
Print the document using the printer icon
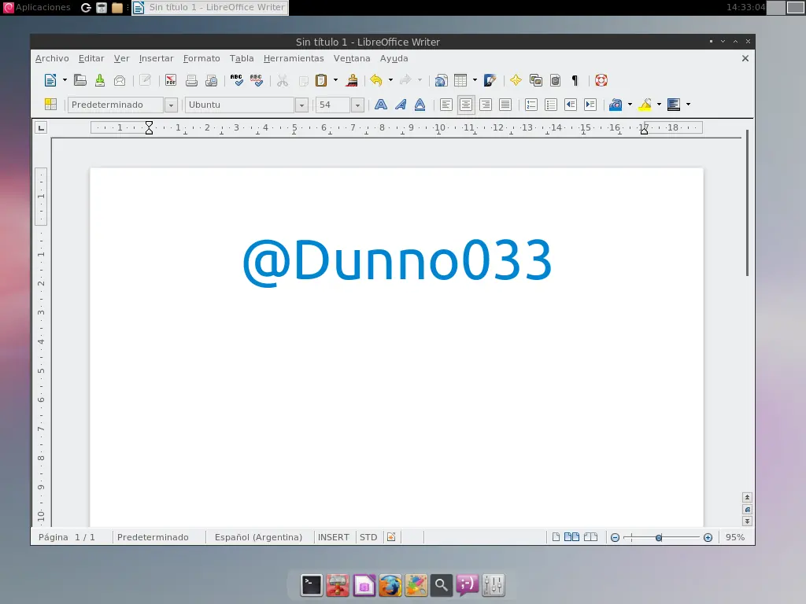pyautogui.click(x=191, y=80)
